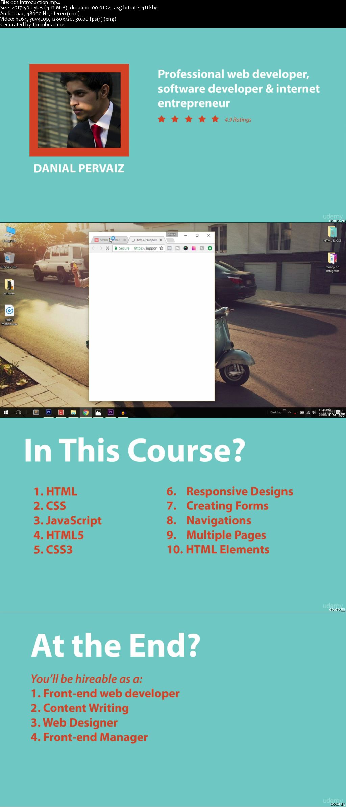Close the https://support tab

[161, 240]
